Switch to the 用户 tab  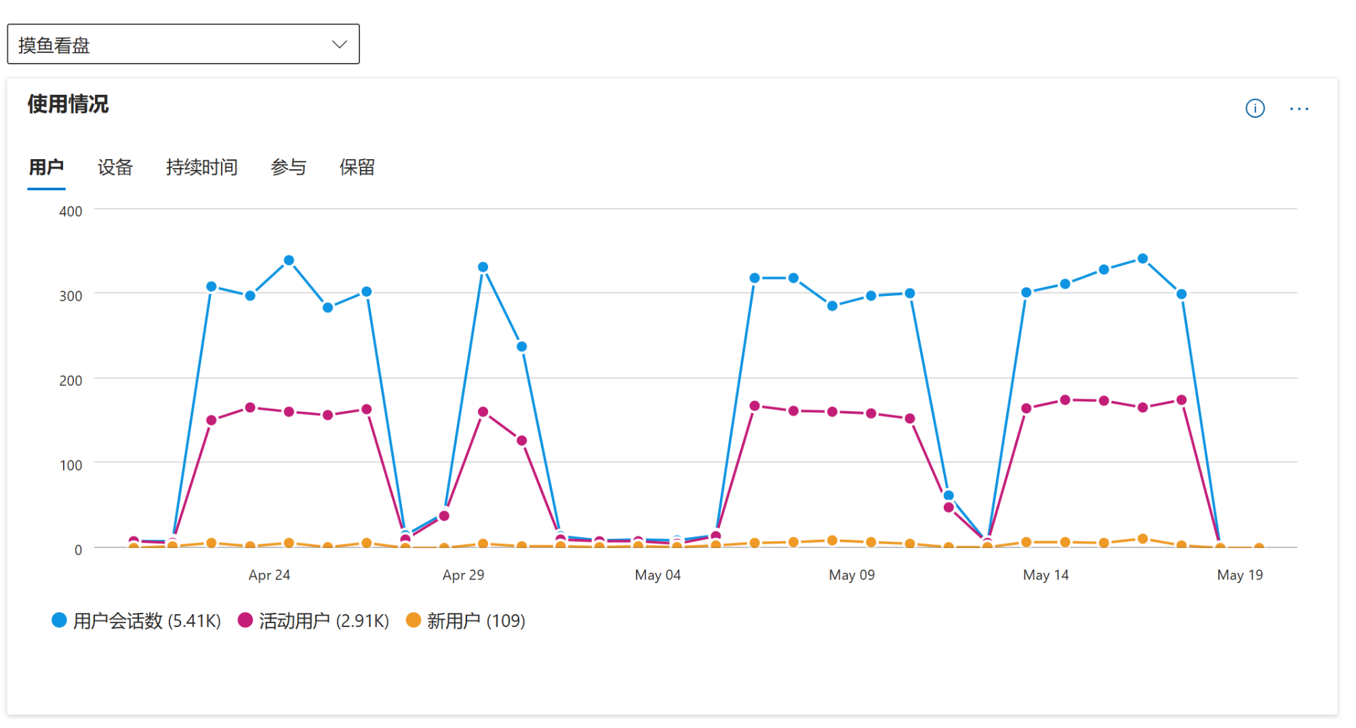coord(46,167)
